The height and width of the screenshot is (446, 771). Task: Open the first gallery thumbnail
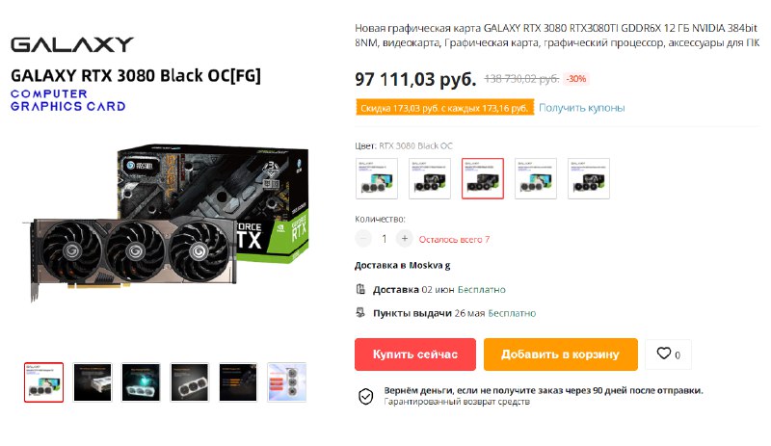click(x=43, y=382)
